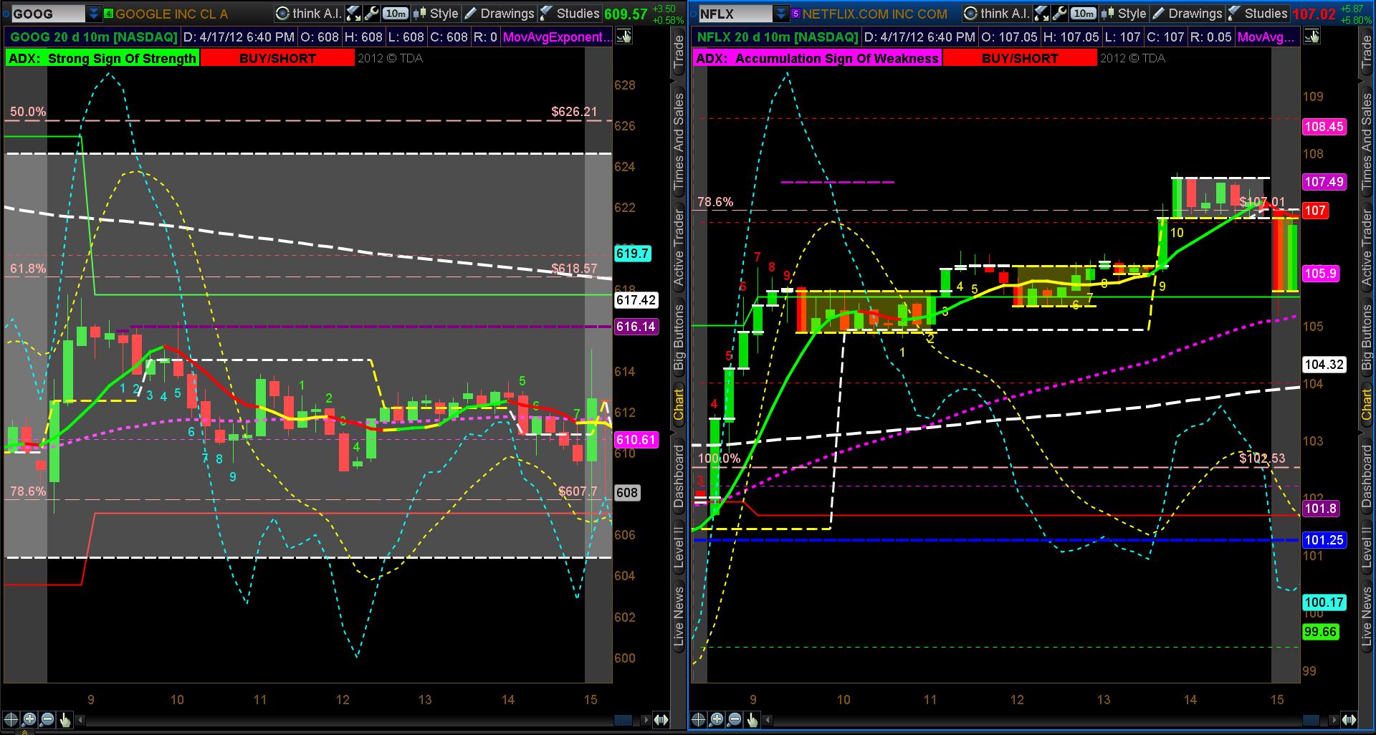1376x735 pixels.
Task: Open the Style menu on NFLX chart
Action: pyautogui.click(x=1124, y=14)
